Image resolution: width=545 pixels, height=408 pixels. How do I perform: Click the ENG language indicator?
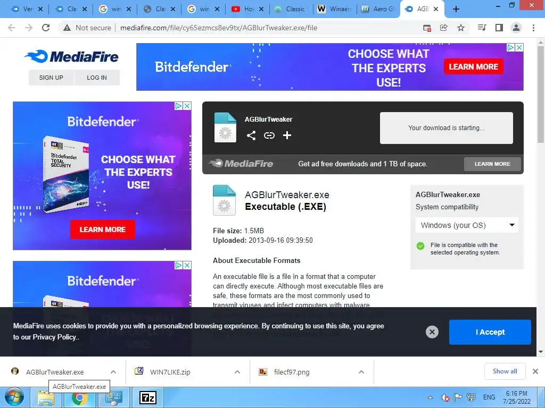pos(489,397)
